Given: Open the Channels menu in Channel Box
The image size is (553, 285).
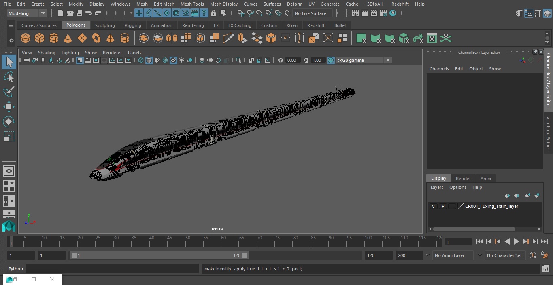Looking at the screenshot, I should coord(439,69).
